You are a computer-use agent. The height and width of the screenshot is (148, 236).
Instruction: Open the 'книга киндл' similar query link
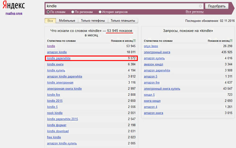[152, 101]
